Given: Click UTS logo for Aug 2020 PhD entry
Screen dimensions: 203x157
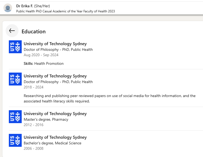Looking at the screenshot, I should pyautogui.click(x=15, y=47).
